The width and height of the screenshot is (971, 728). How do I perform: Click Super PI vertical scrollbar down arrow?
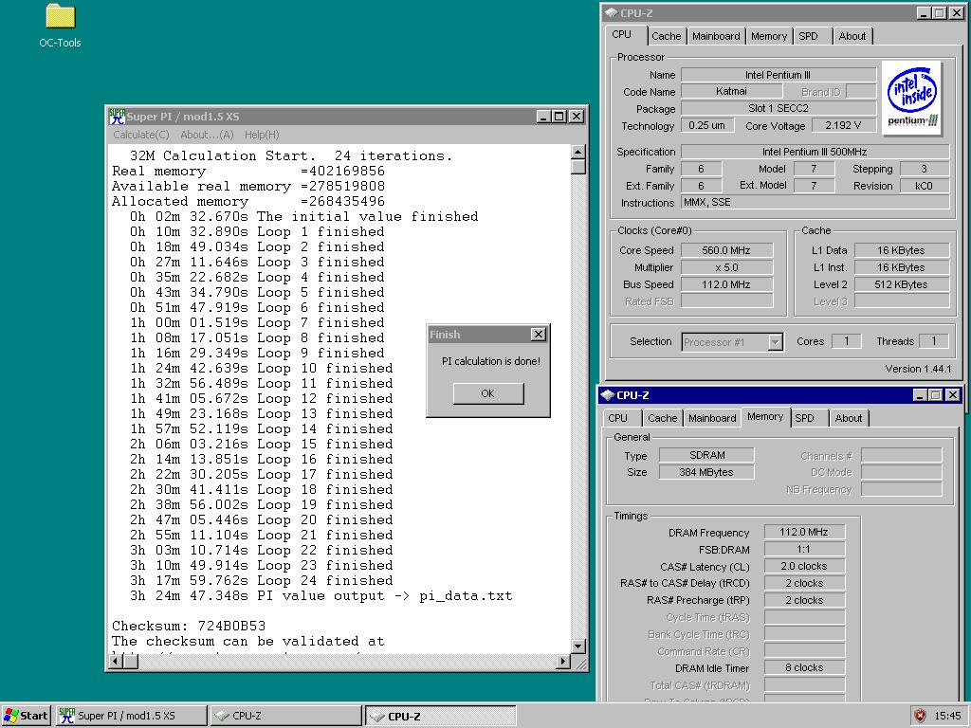click(577, 646)
